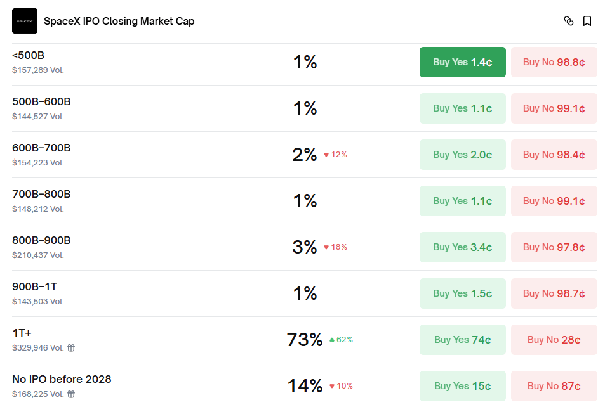The image size is (605, 412).
Task: Buy No for 900B–1T at 98.7¢
Action: click(554, 293)
